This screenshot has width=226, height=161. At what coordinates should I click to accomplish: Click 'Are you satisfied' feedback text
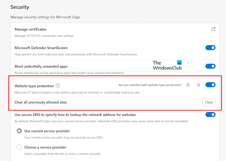pyautogui.click(x=150, y=85)
